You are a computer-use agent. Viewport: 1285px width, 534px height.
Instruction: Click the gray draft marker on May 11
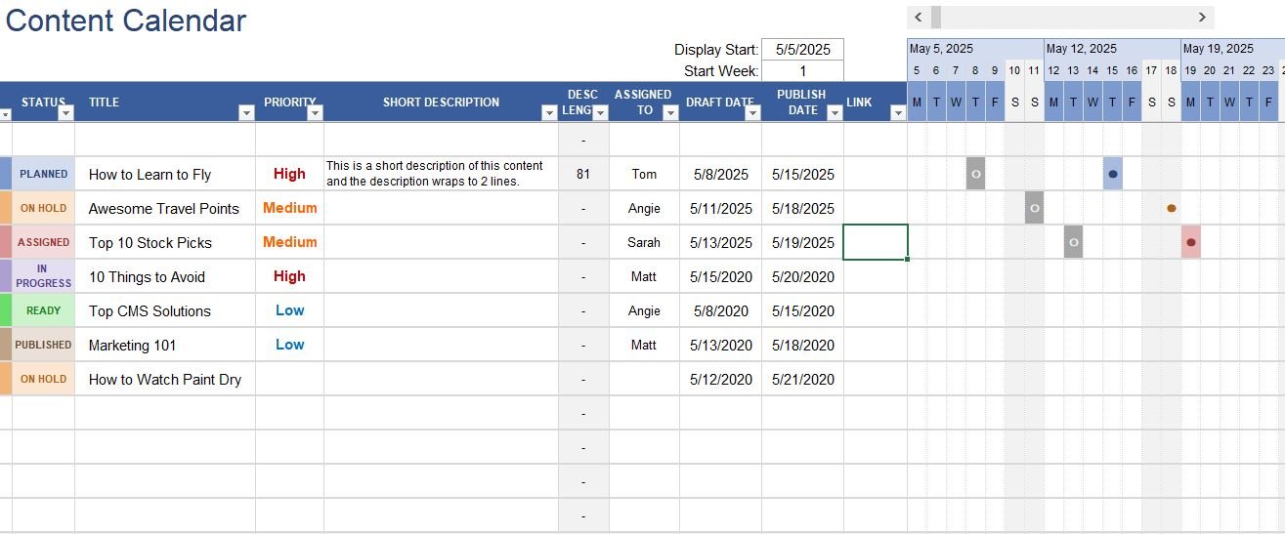tap(1034, 208)
